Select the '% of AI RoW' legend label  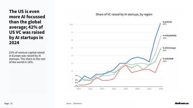(x=168, y=59)
